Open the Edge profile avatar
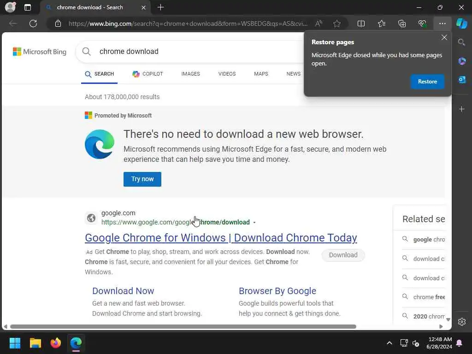The width and height of the screenshot is (472, 354). pos(10,7)
